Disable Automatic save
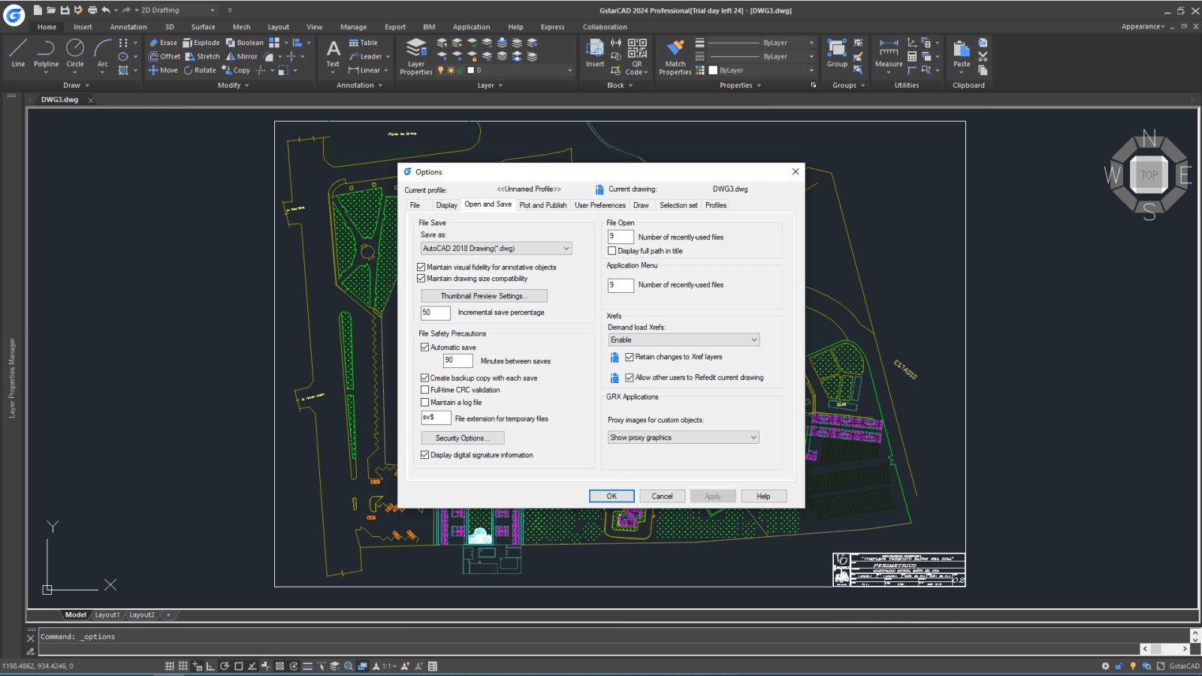1202x676 pixels. point(425,346)
